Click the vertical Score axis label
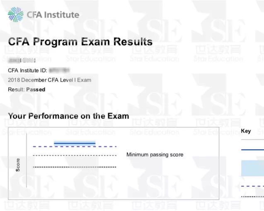264x211 pixels. click(18, 165)
